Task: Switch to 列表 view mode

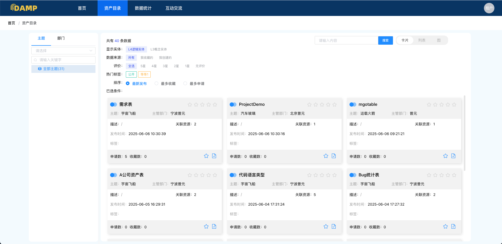Action: tap(421, 40)
